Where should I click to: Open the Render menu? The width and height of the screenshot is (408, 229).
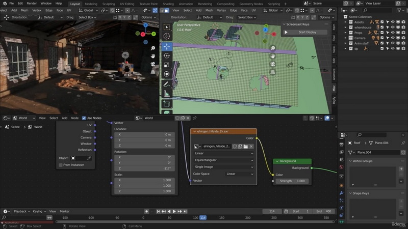[x=32, y=4]
